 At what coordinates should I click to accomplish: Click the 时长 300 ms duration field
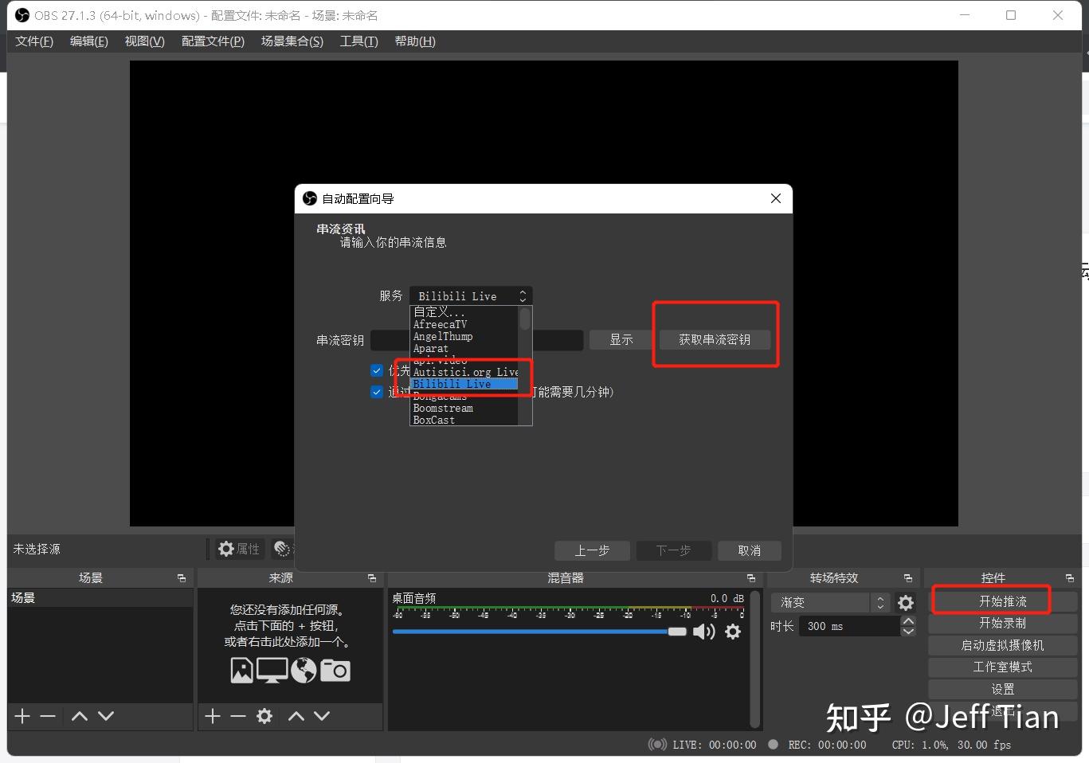[851, 626]
